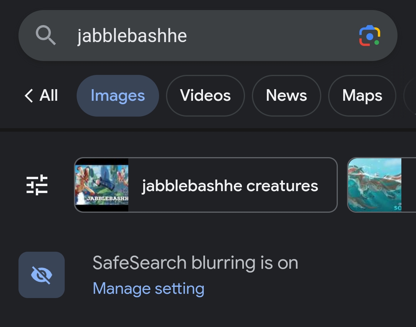Open the image filter sliders icon
Screen dimensions: 416x327
37,185
